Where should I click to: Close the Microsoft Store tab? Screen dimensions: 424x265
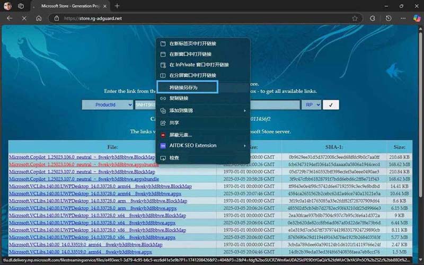pyautogui.click(x=105, y=6)
